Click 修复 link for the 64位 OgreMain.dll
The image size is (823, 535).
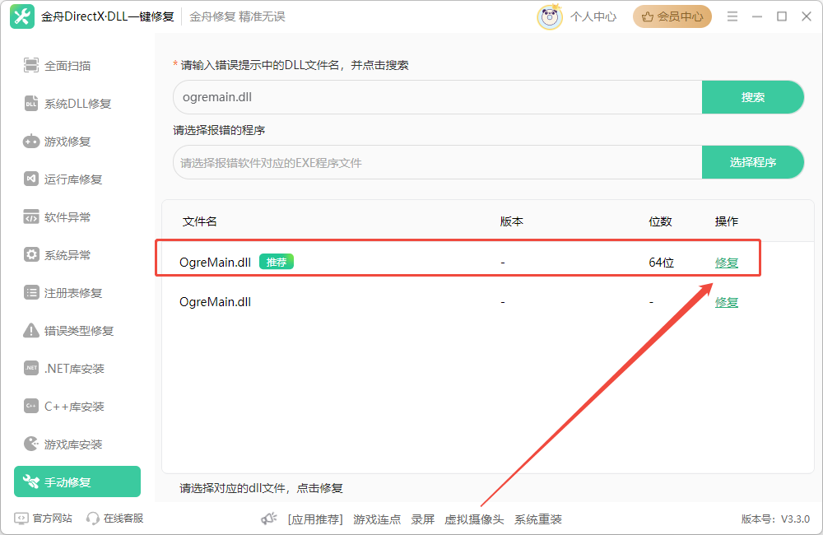point(727,263)
